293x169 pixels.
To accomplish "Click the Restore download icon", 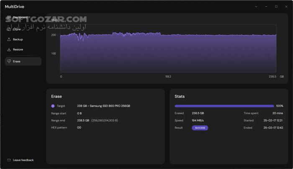I will (x=9, y=49).
